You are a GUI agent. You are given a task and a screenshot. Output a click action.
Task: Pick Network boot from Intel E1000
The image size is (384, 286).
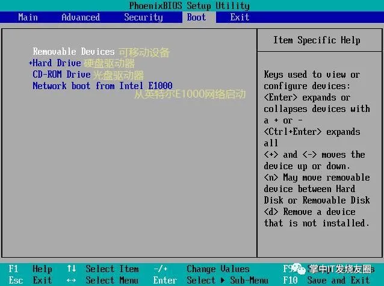point(102,86)
